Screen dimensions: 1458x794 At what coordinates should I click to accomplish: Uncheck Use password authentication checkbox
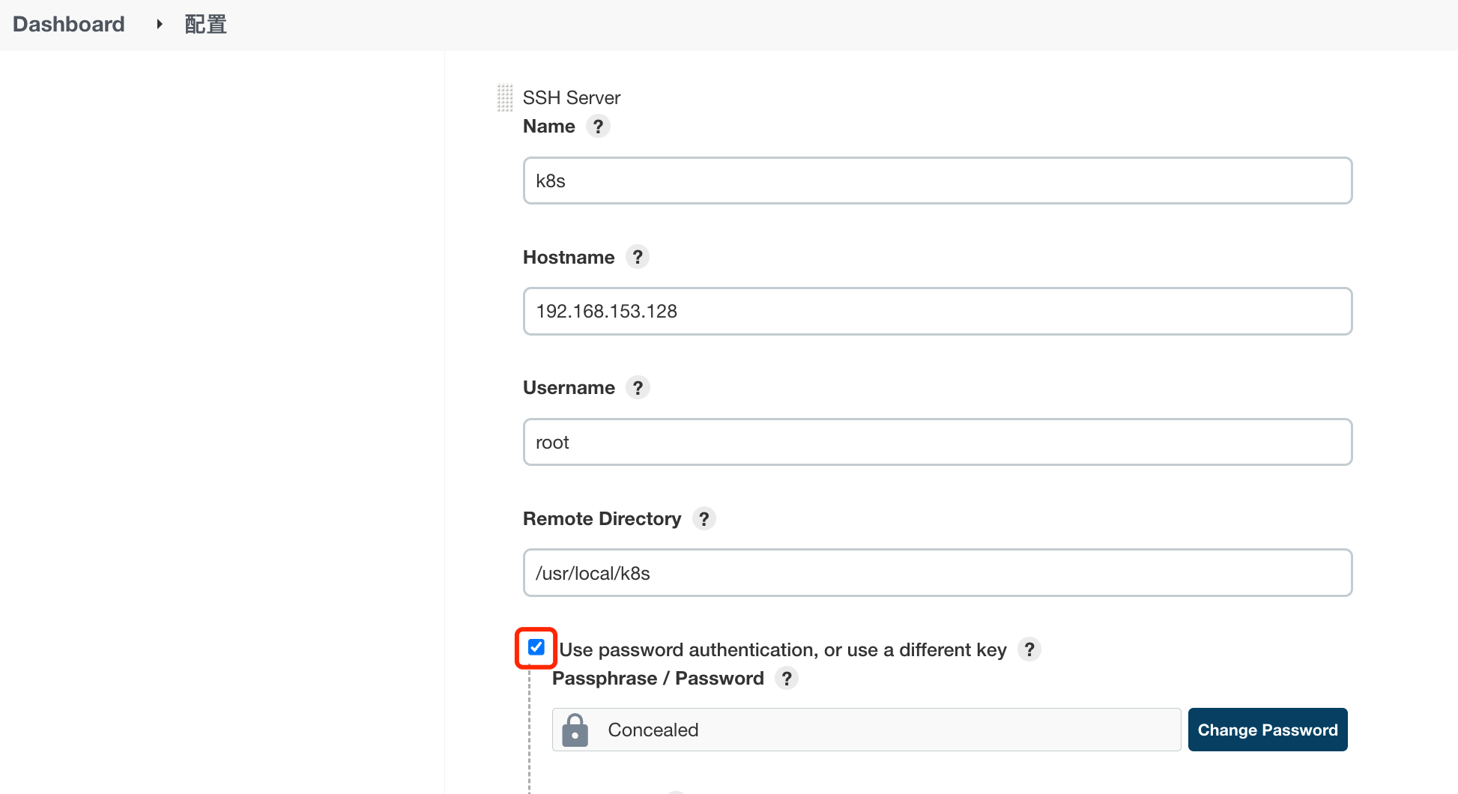[x=536, y=647]
